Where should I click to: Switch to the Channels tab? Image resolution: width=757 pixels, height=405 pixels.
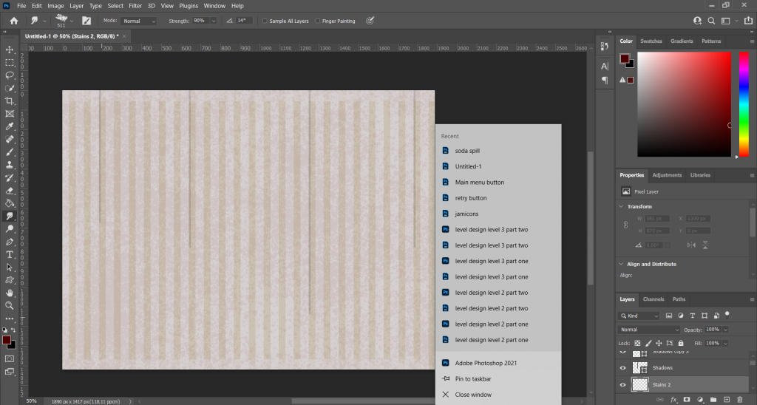653,299
